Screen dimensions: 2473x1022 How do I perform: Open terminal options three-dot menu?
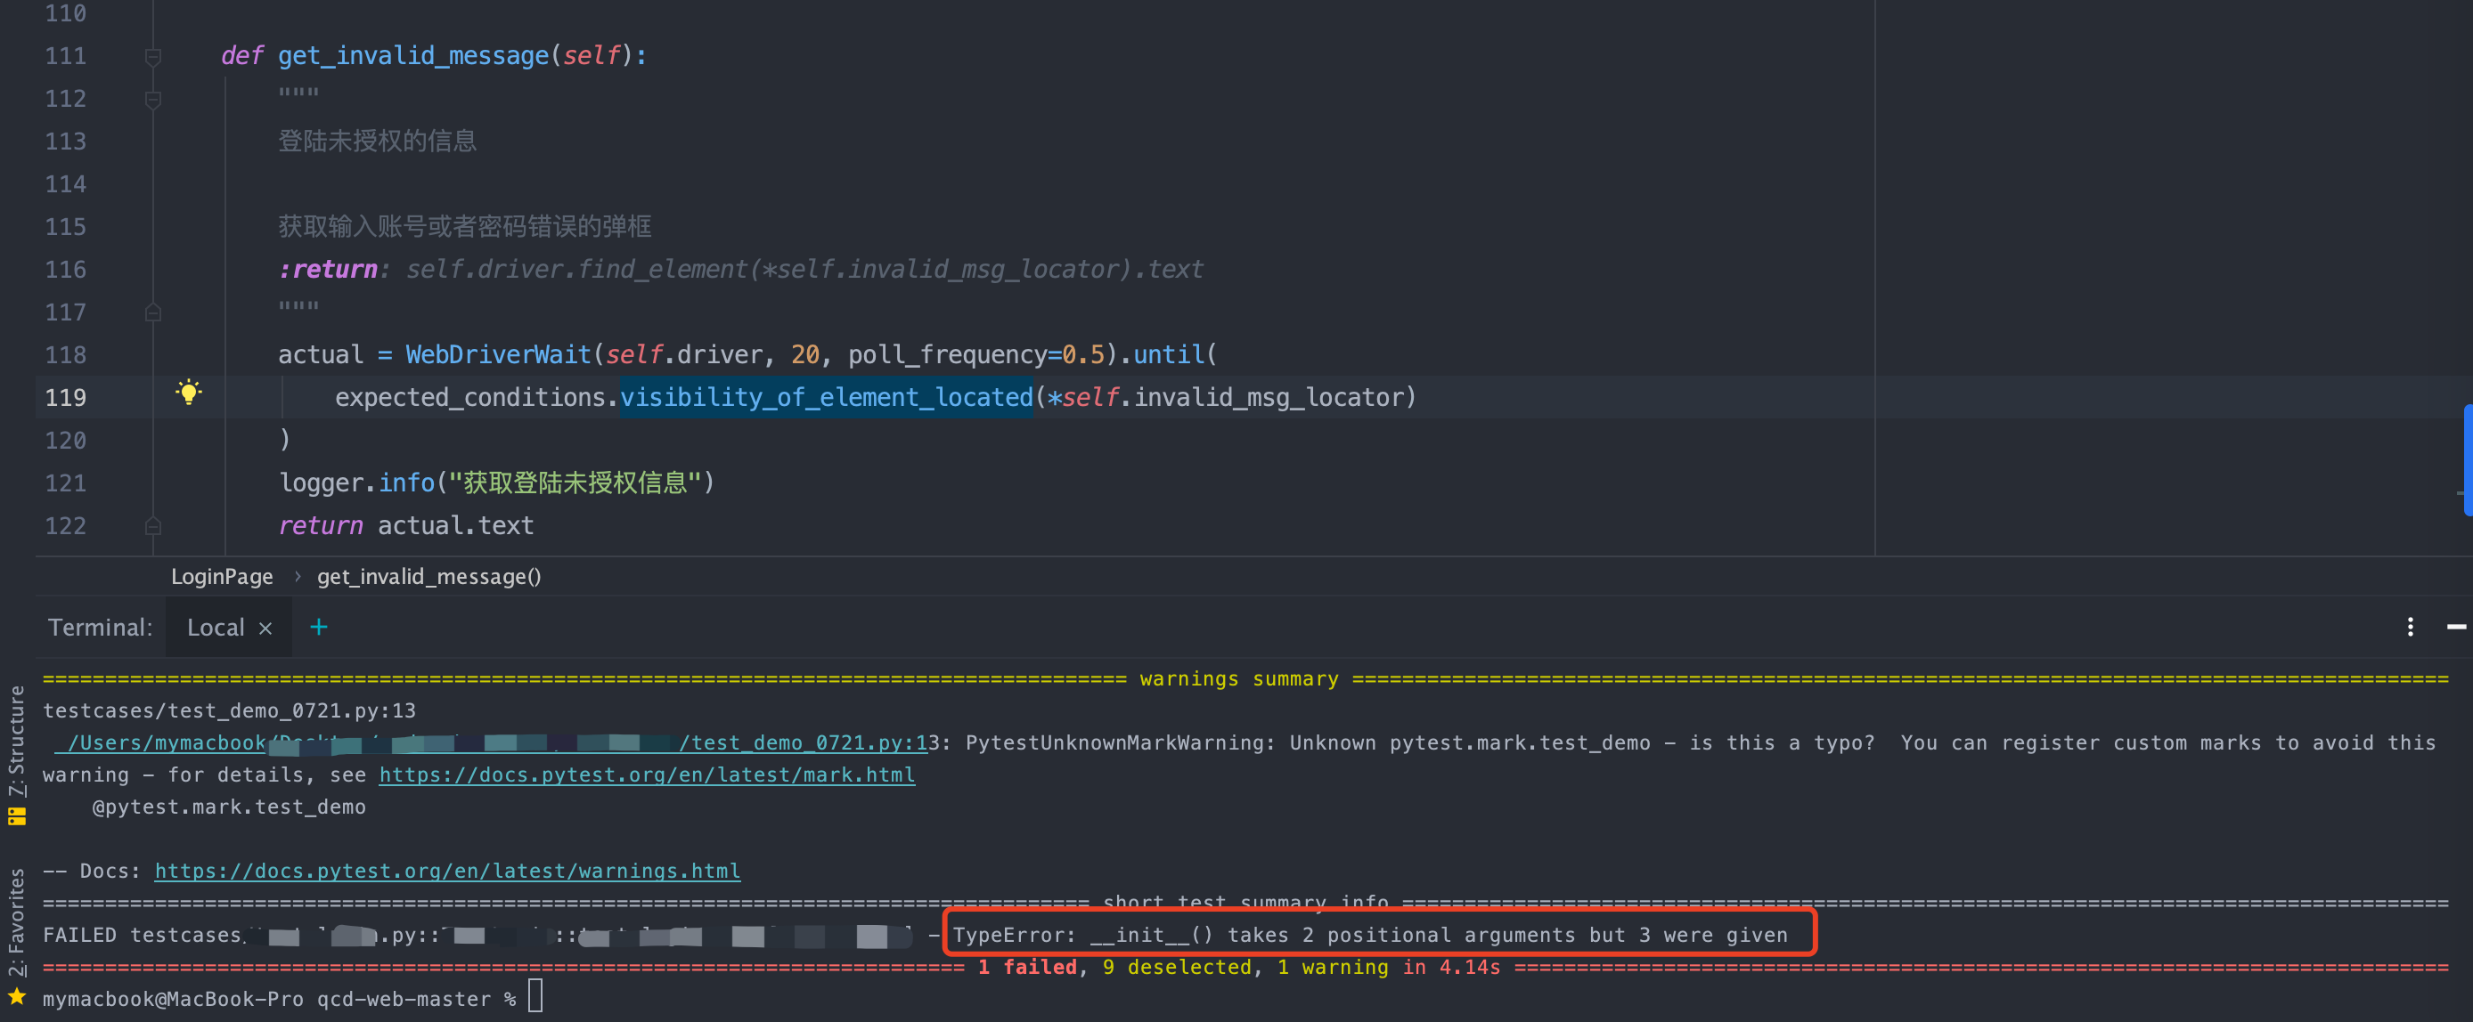tap(2410, 628)
